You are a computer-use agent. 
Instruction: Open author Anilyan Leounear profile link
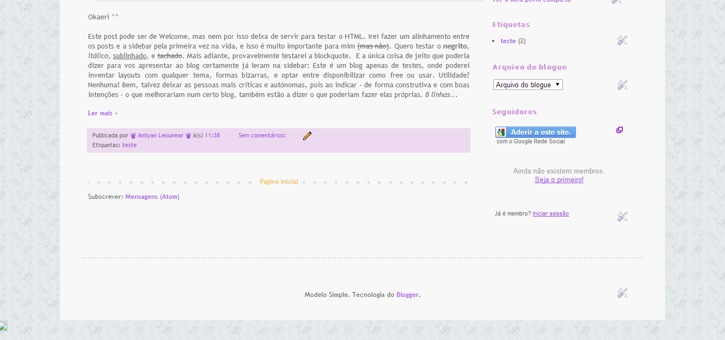click(160, 136)
